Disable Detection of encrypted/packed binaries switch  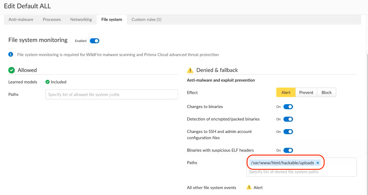click(288, 119)
